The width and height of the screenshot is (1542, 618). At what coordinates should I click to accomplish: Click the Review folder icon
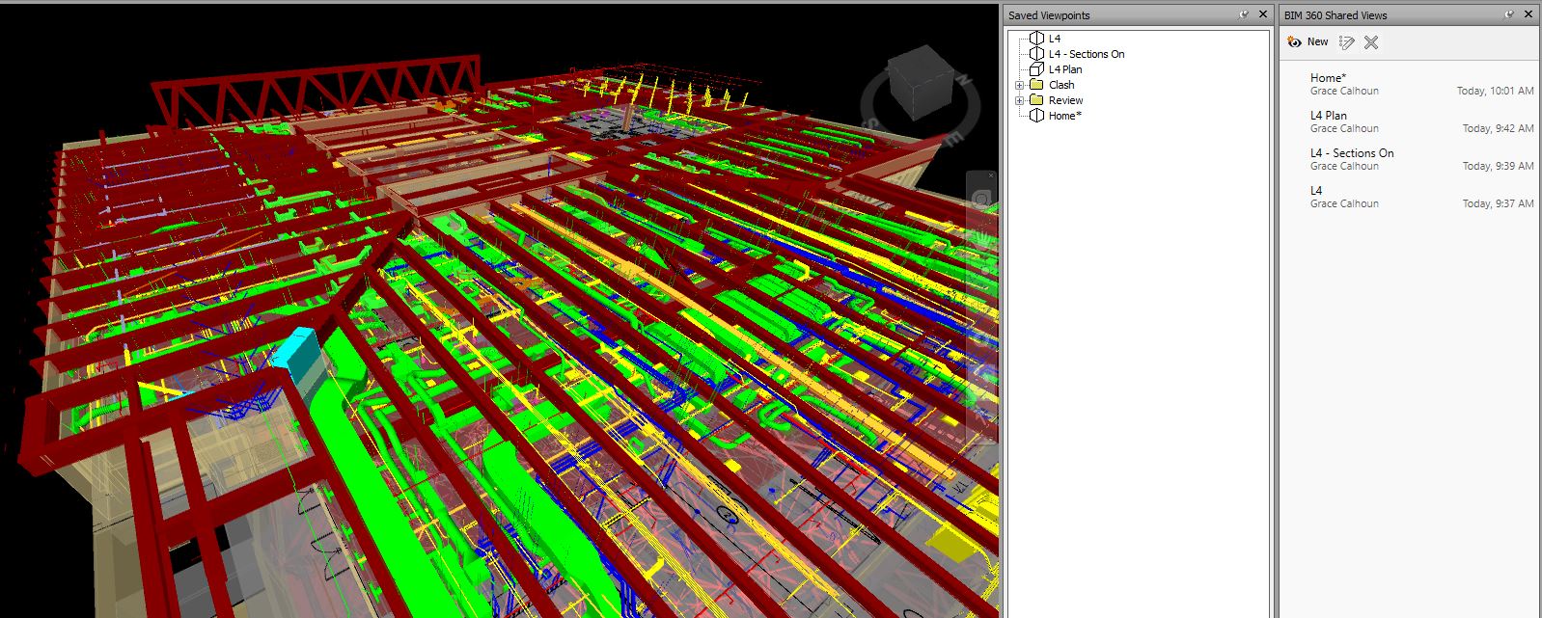click(1036, 100)
